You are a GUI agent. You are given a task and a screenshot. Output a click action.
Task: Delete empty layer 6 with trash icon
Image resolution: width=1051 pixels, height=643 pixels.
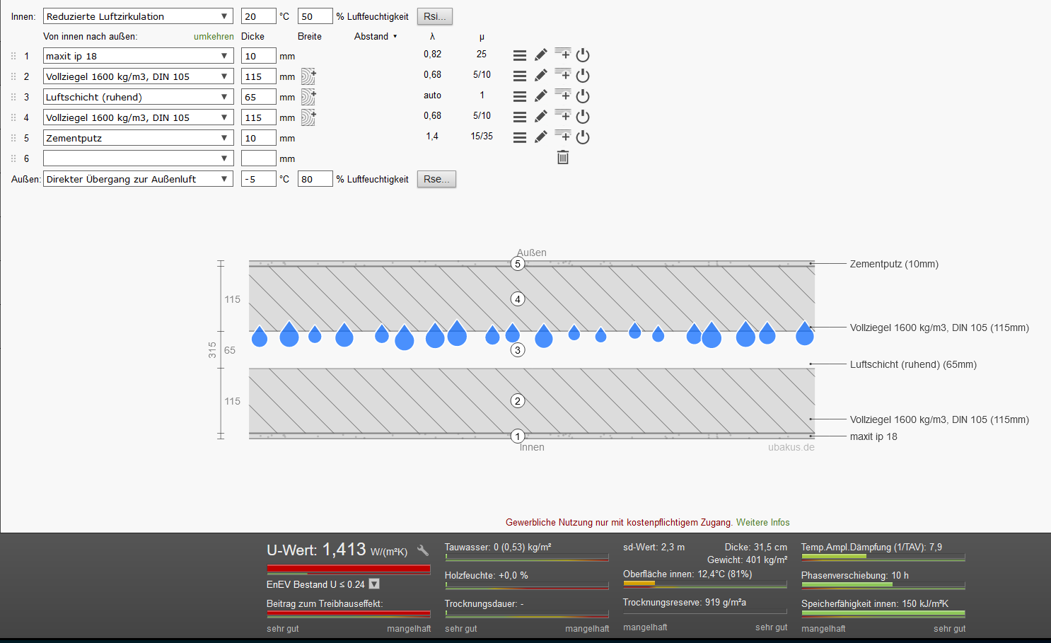click(563, 158)
